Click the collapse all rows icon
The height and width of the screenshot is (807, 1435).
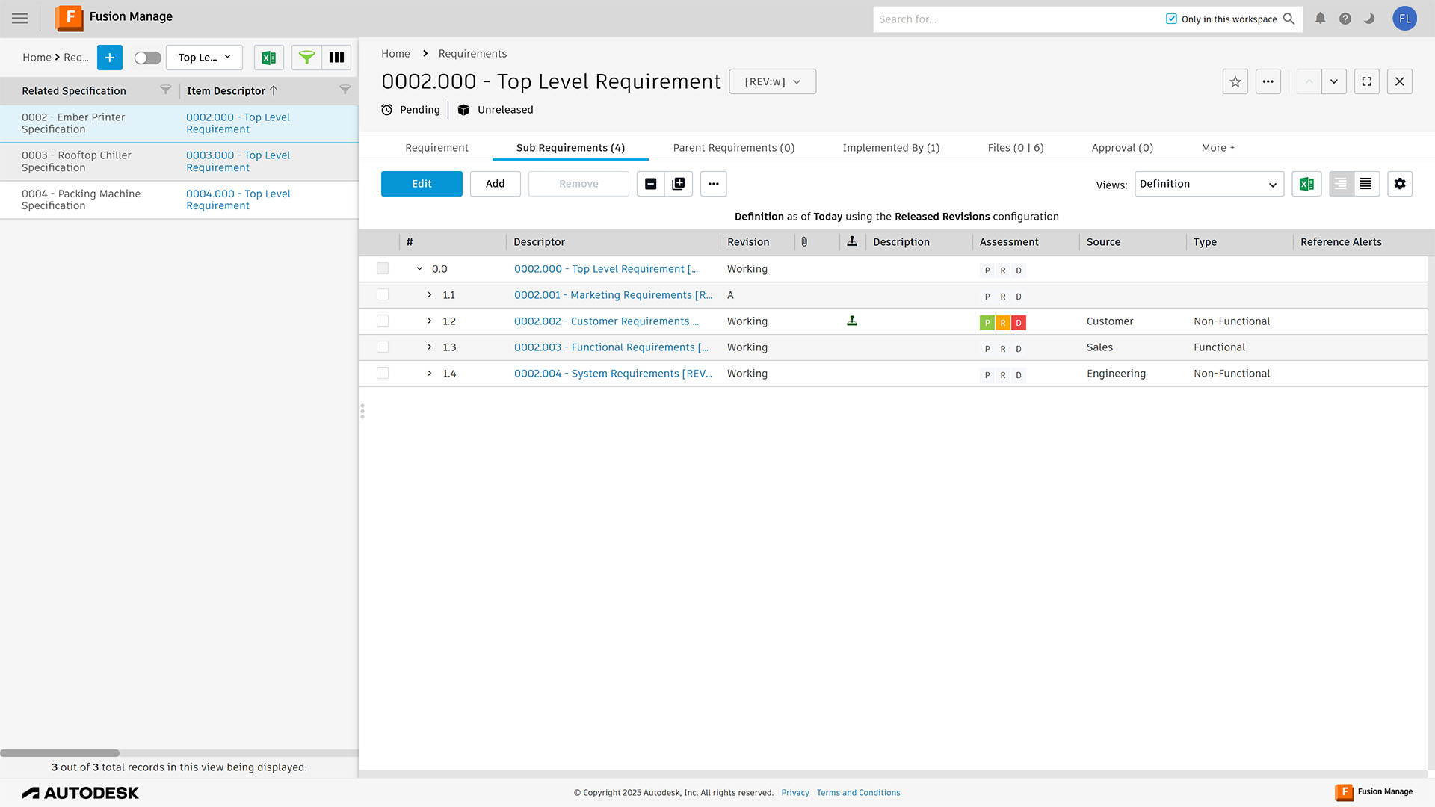pos(650,184)
